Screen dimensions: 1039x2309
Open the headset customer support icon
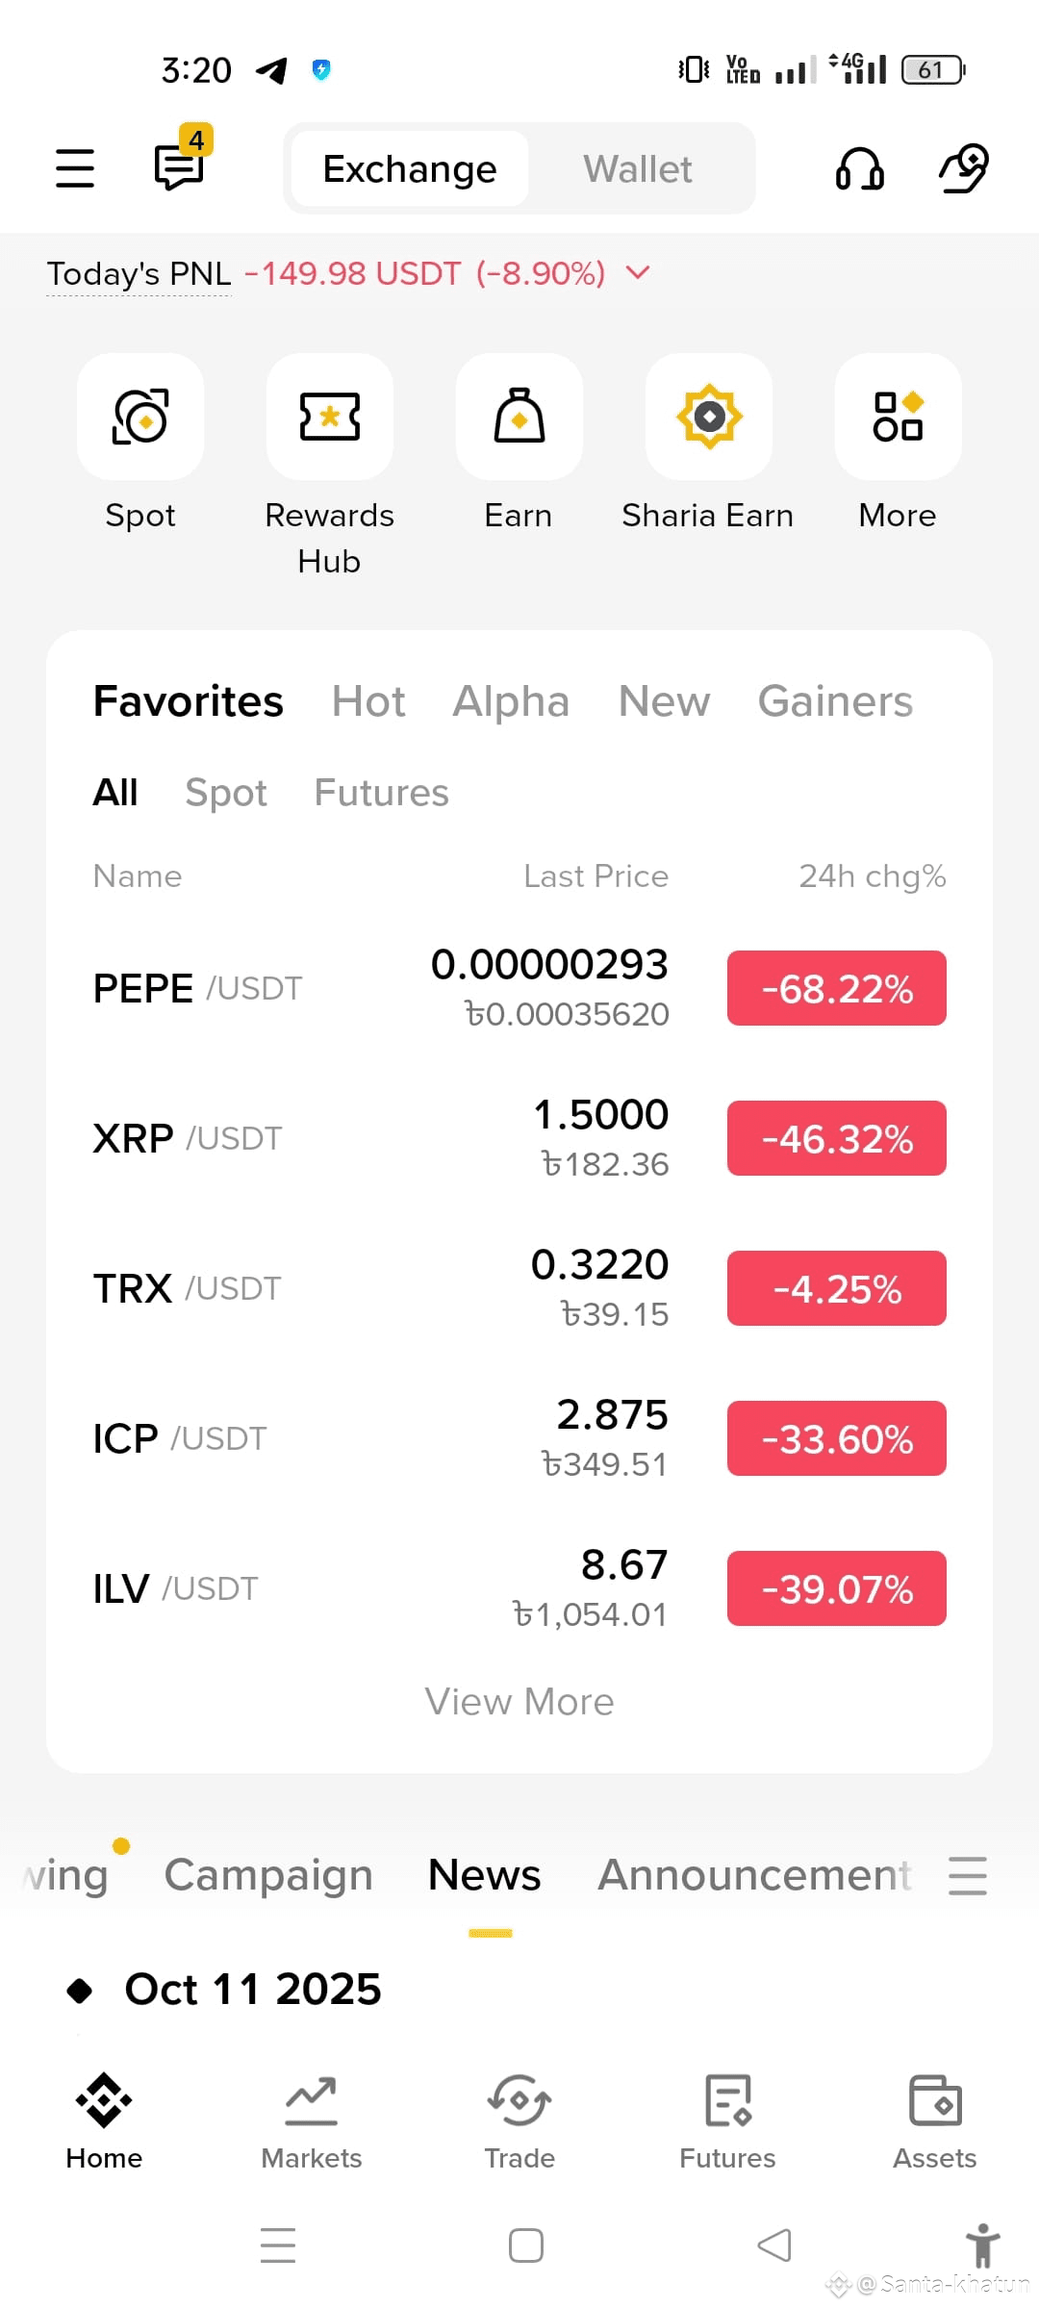click(x=859, y=168)
